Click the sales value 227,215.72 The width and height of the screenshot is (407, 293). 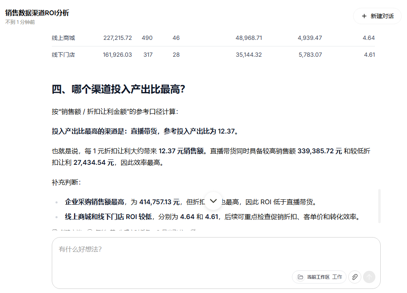(118, 38)
